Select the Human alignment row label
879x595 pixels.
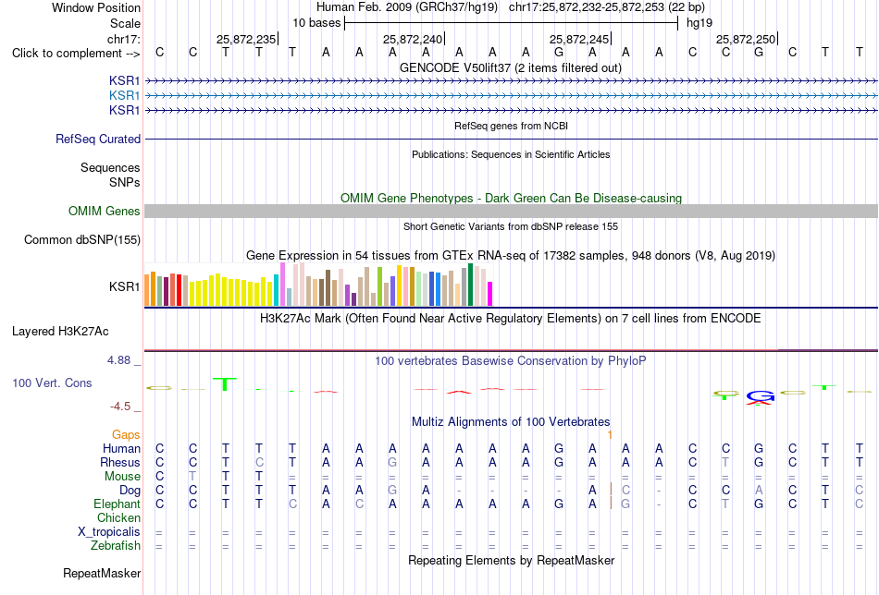[x=121, y=448]
